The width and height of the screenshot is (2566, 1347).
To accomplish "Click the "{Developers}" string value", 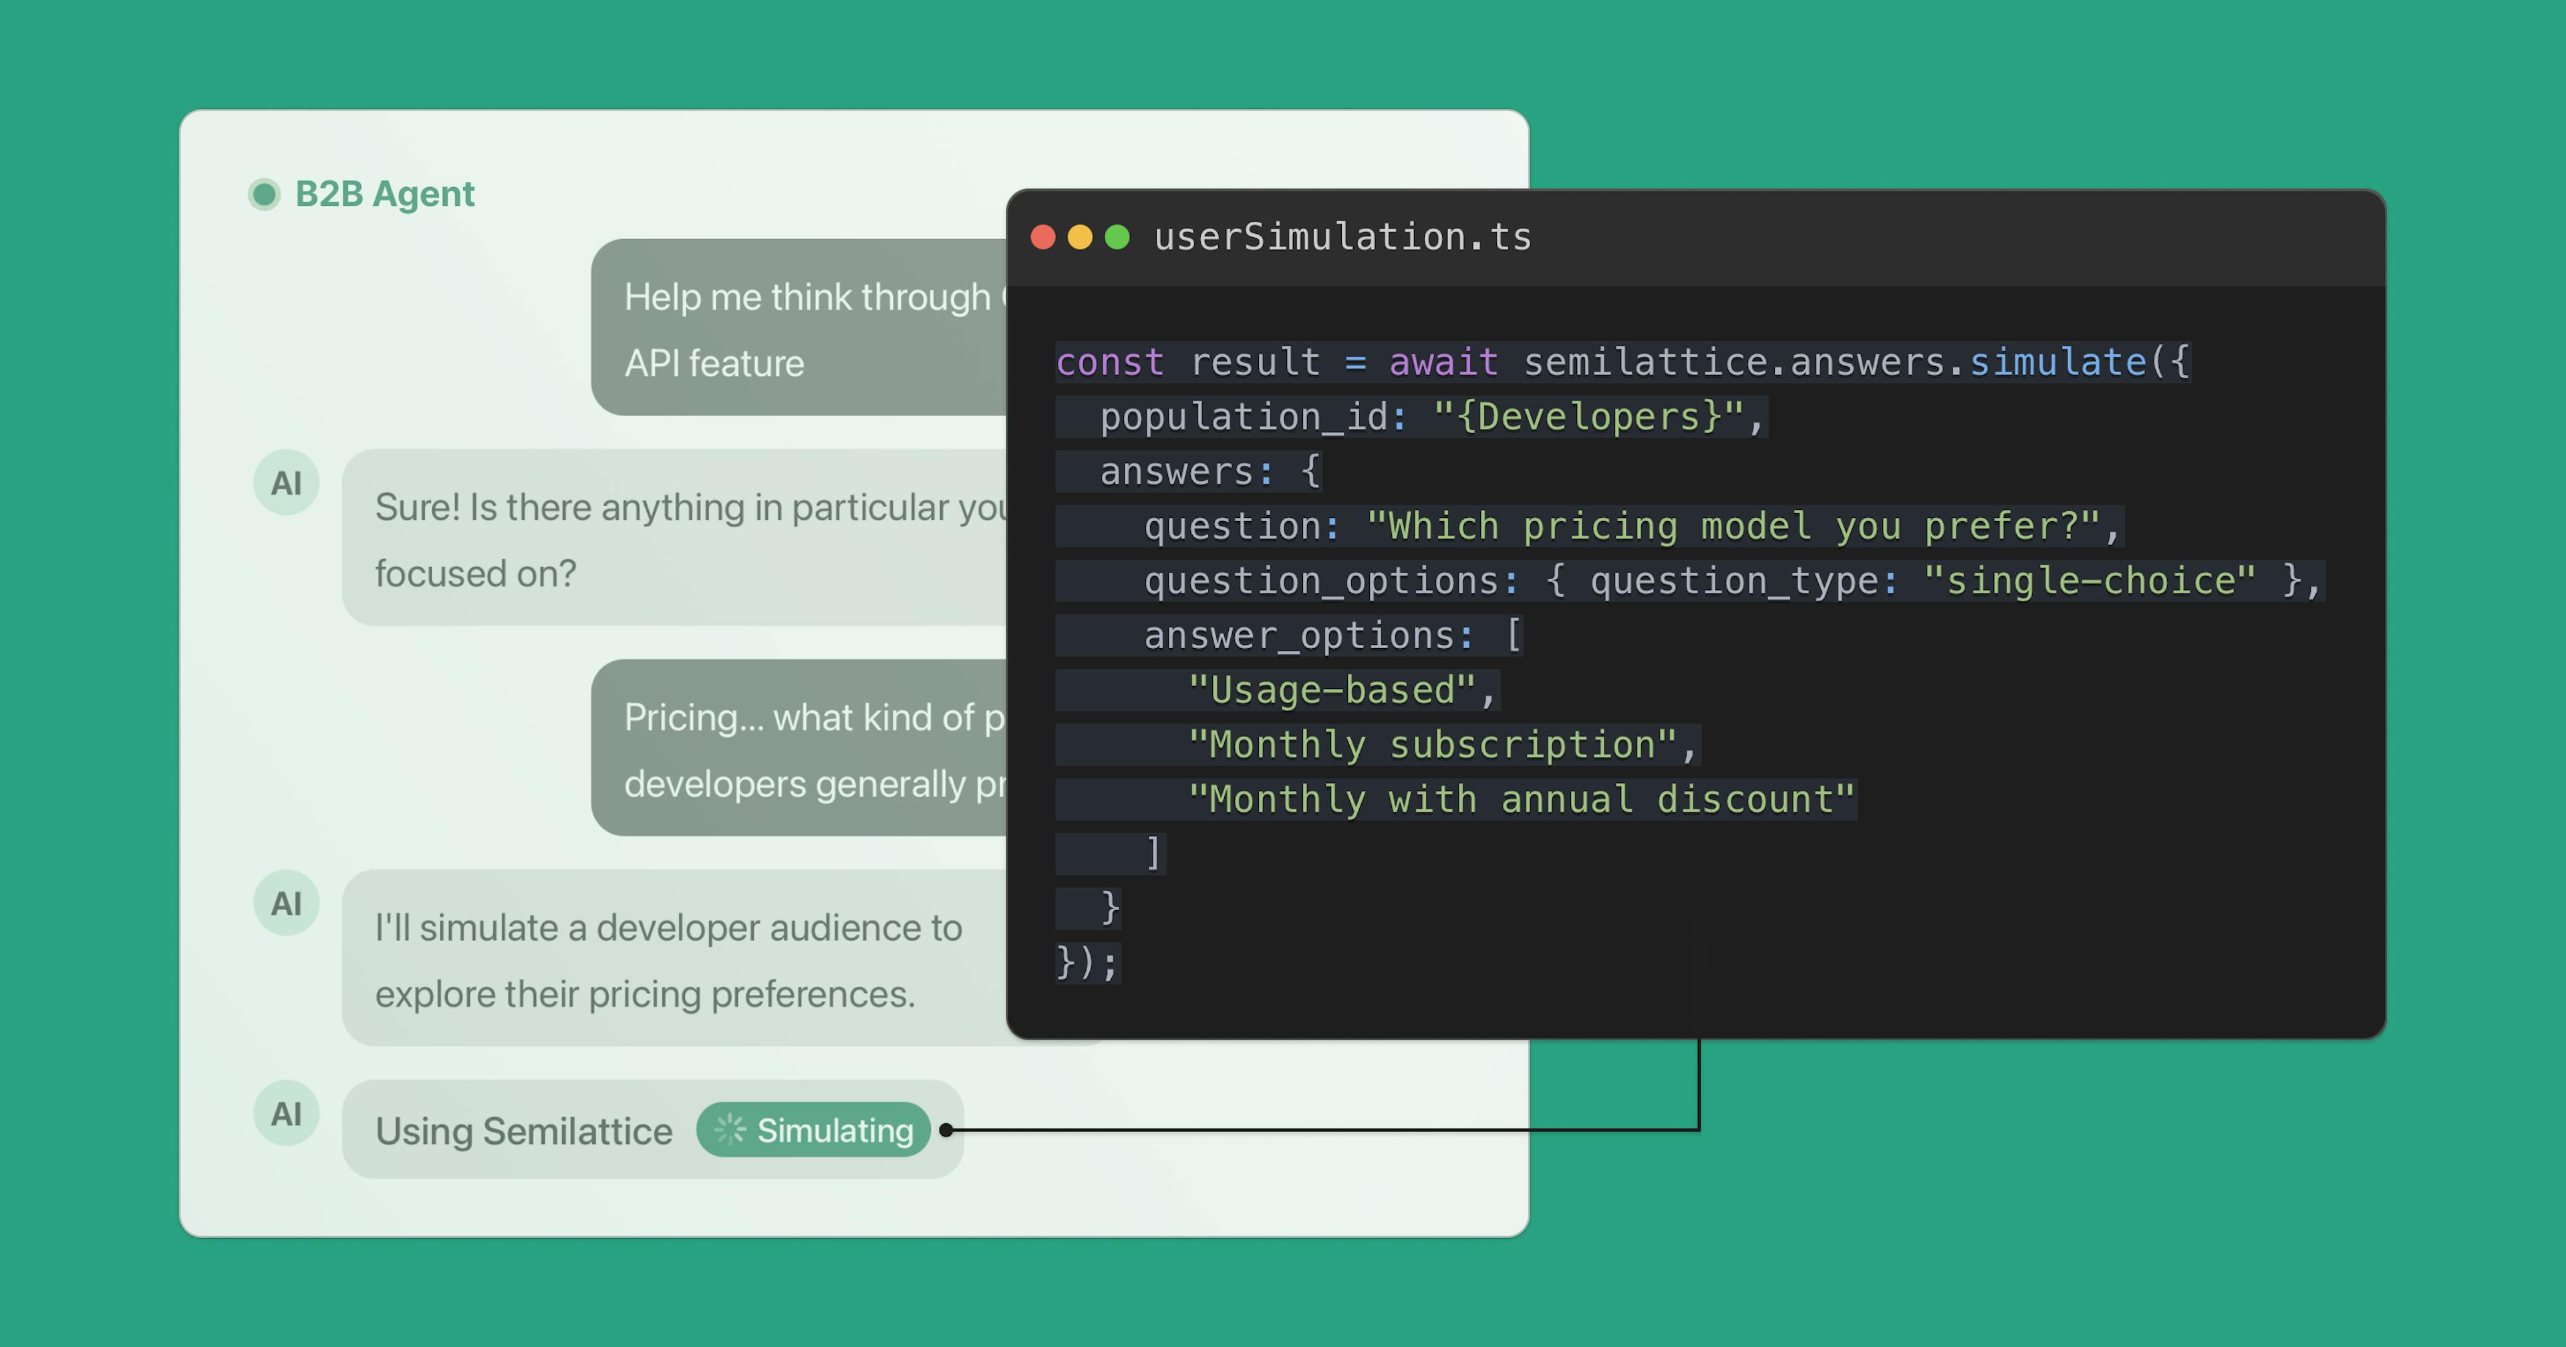I will pos(1589,418).
